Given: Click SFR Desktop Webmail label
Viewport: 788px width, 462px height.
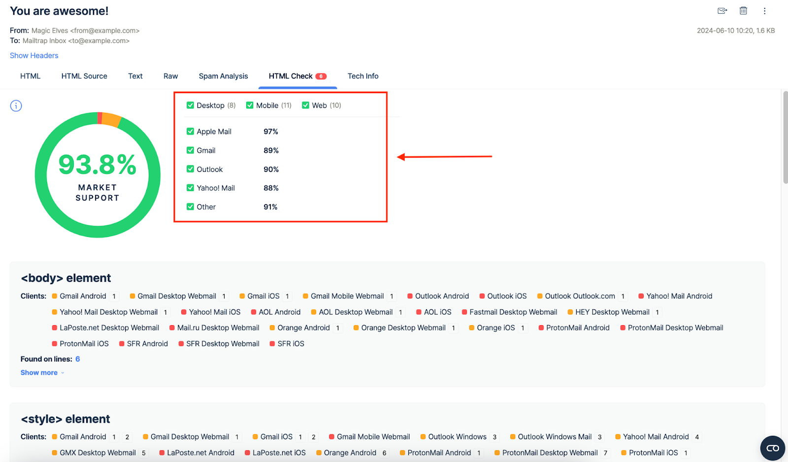Looking at the screenshot, I should click(223, 343).
